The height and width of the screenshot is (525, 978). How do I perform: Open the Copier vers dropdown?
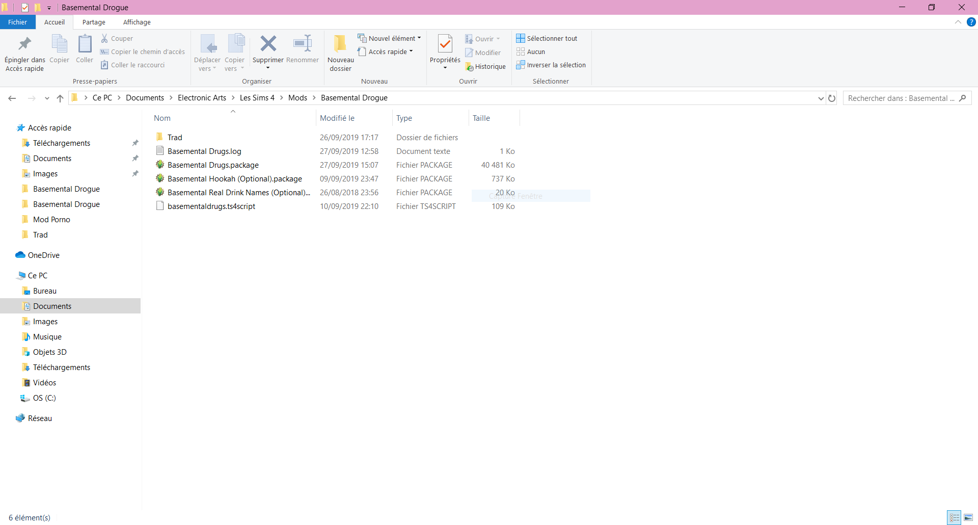[x=234, y=64]
